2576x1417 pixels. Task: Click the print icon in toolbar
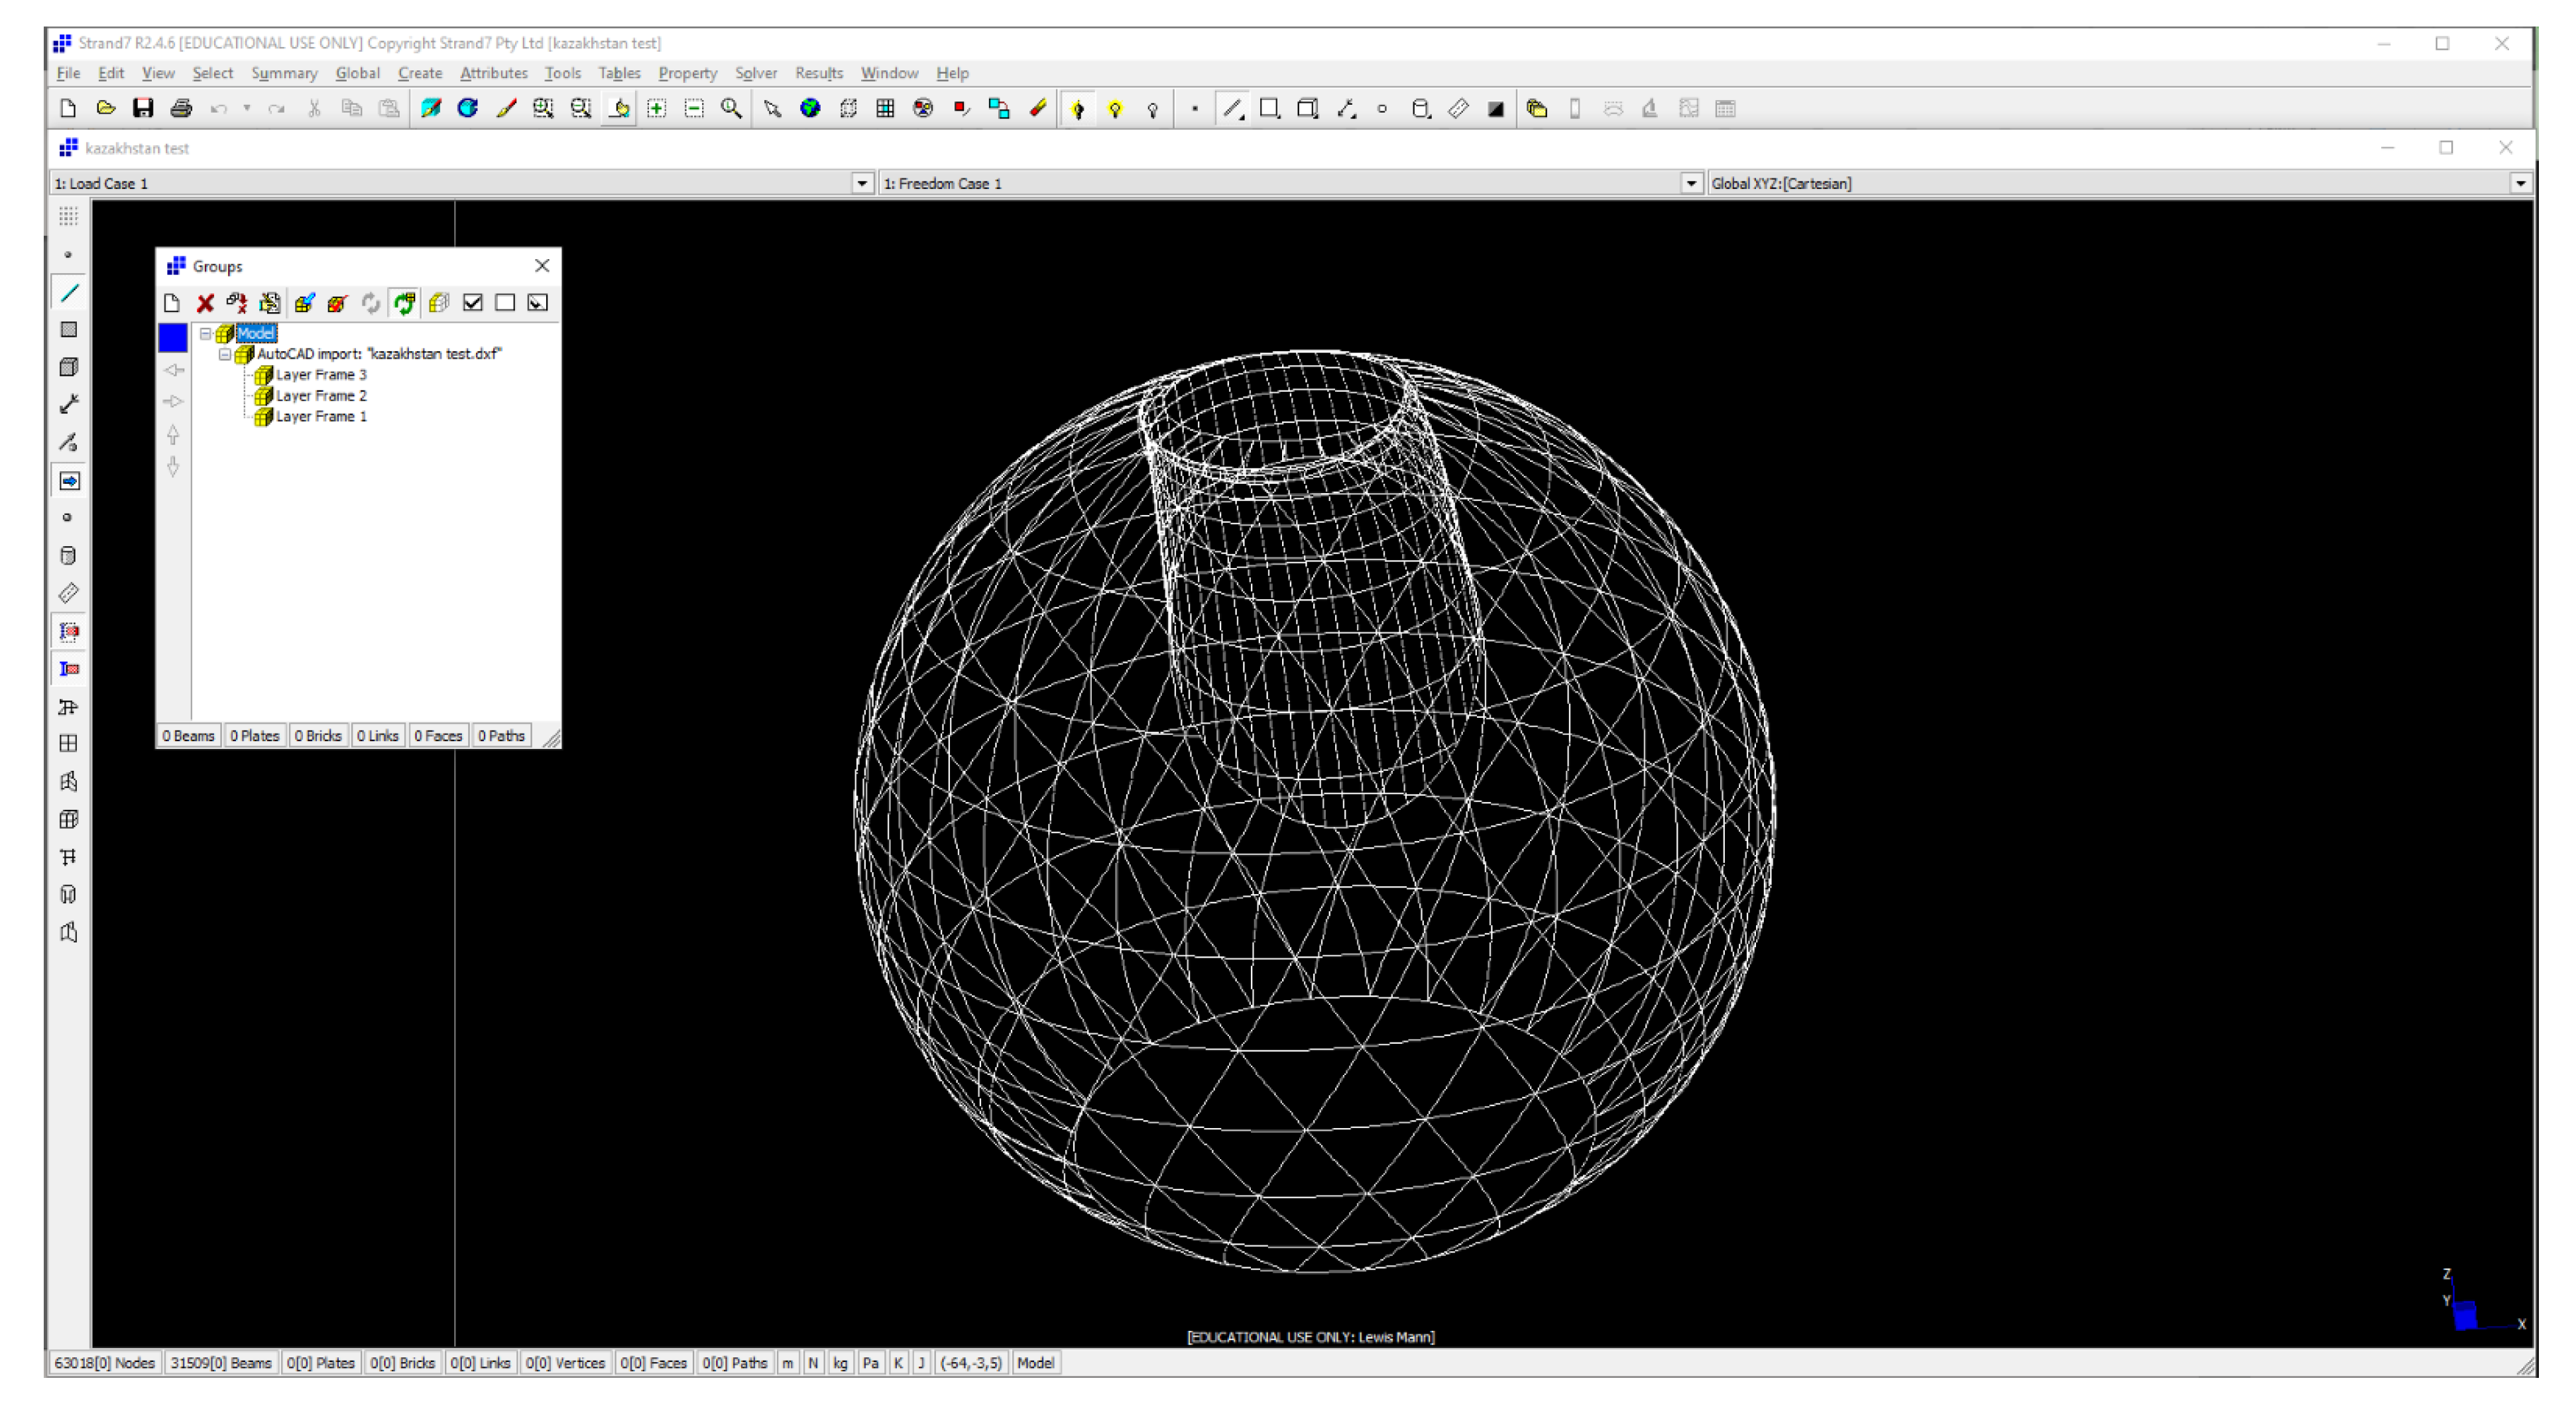[181, 109]
